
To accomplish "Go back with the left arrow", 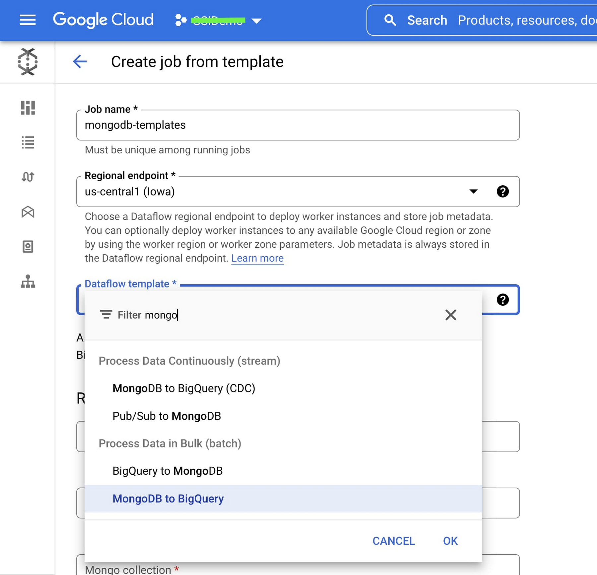I will [x=80, y=62].
